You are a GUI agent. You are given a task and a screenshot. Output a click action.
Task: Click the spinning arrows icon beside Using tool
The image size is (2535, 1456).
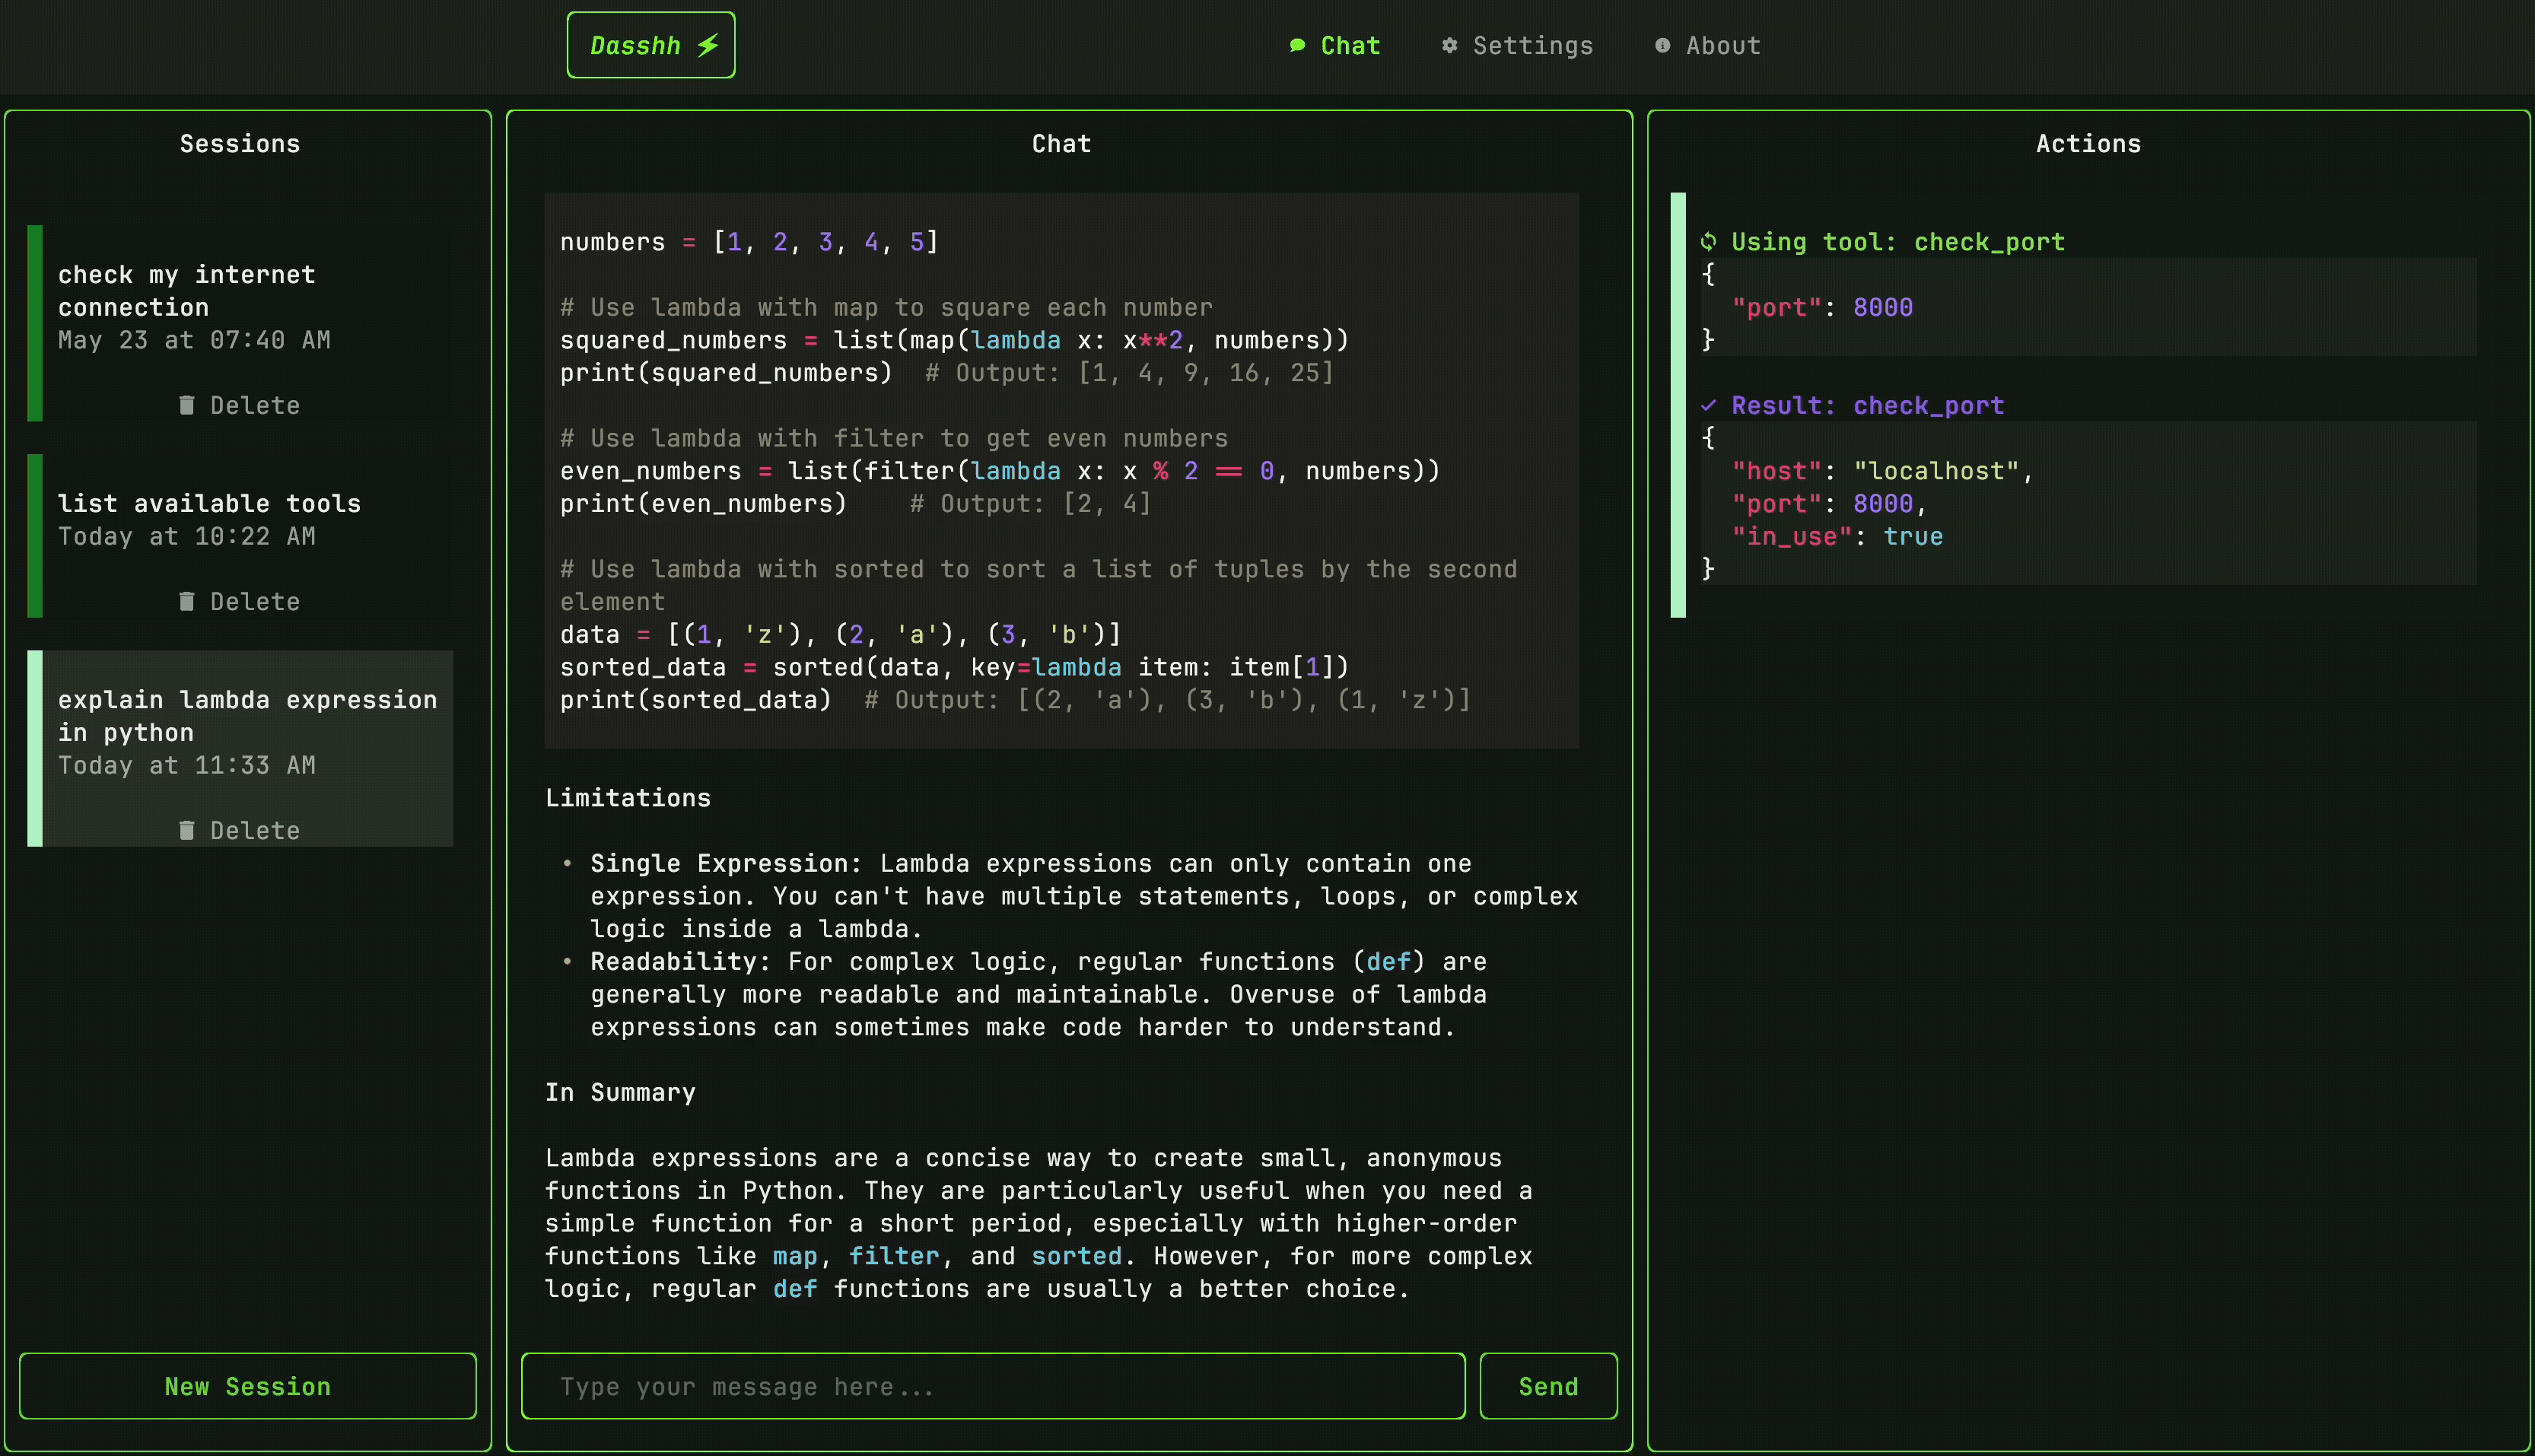point(1709,242)
